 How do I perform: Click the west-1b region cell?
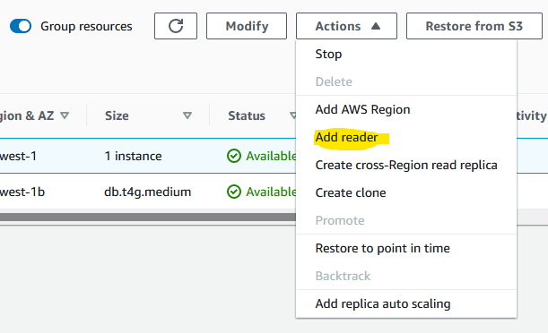[22, 192]
